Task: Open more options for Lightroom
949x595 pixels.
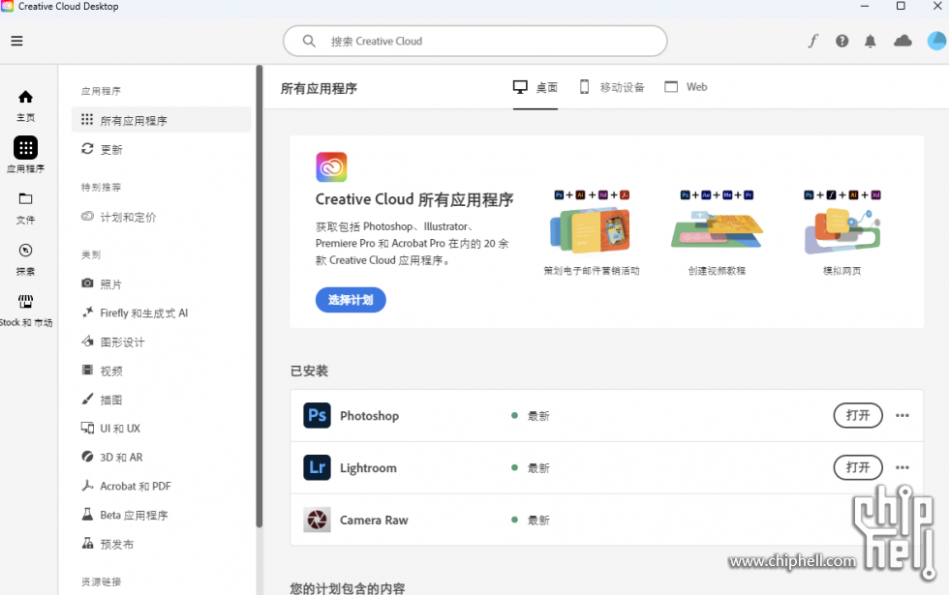Action: click(903, 467)
